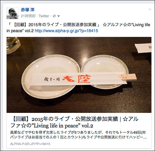Click the small right plate in photo
The height and width of the screenshot is (151, 155).
tap(105, 71)
